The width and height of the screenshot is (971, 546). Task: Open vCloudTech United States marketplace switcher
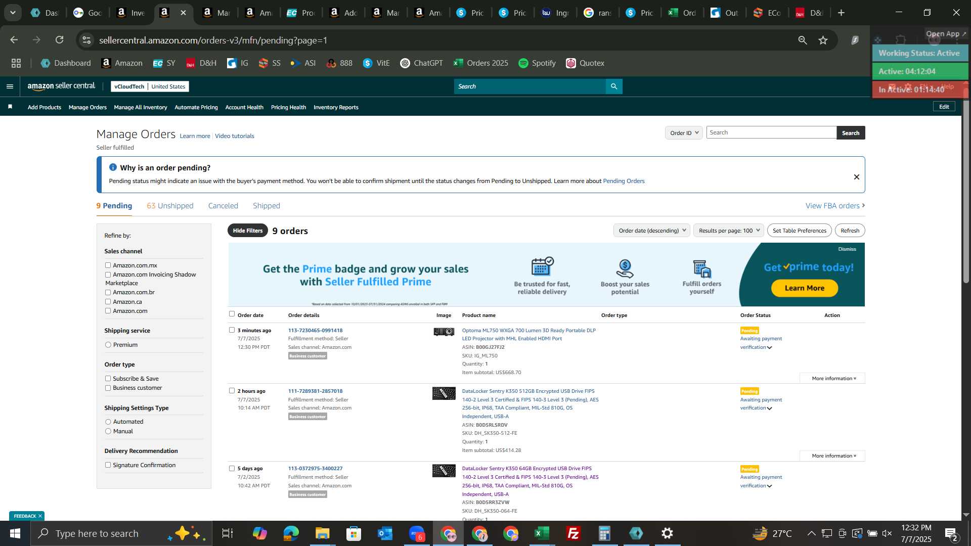tap(150, 86)
